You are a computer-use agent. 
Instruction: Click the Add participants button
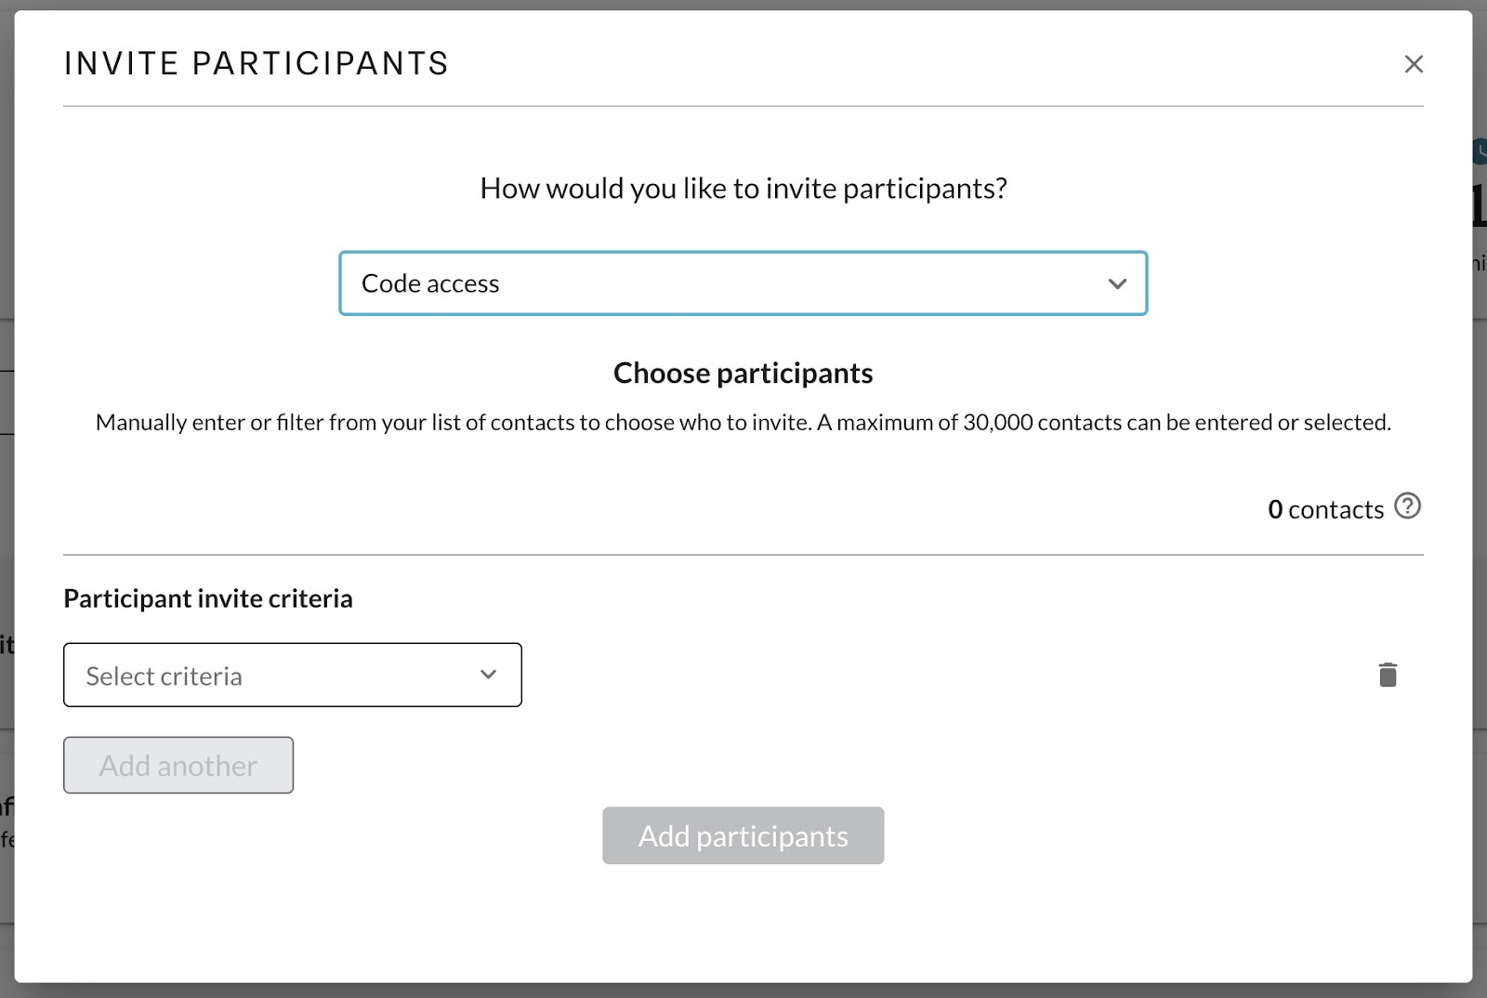[x=743, y=835]
